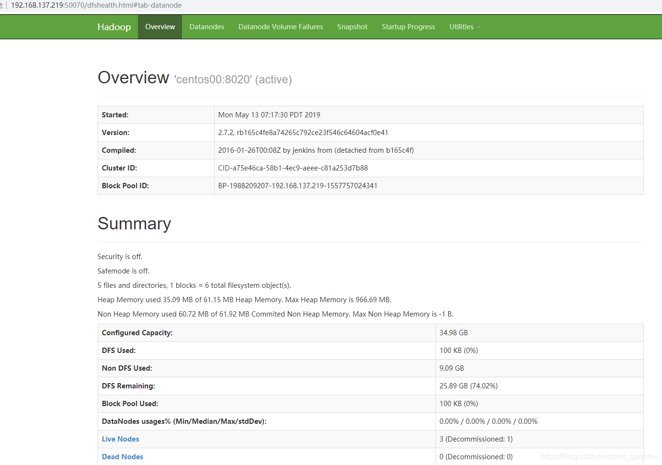This screenshot has width=662, height=465.
Task: Click the Overview page heading
Action: click(x=133, y=78)
